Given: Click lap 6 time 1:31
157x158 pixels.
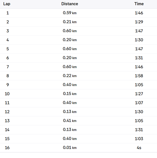Looking at the screenshot, I should point(139,58).
